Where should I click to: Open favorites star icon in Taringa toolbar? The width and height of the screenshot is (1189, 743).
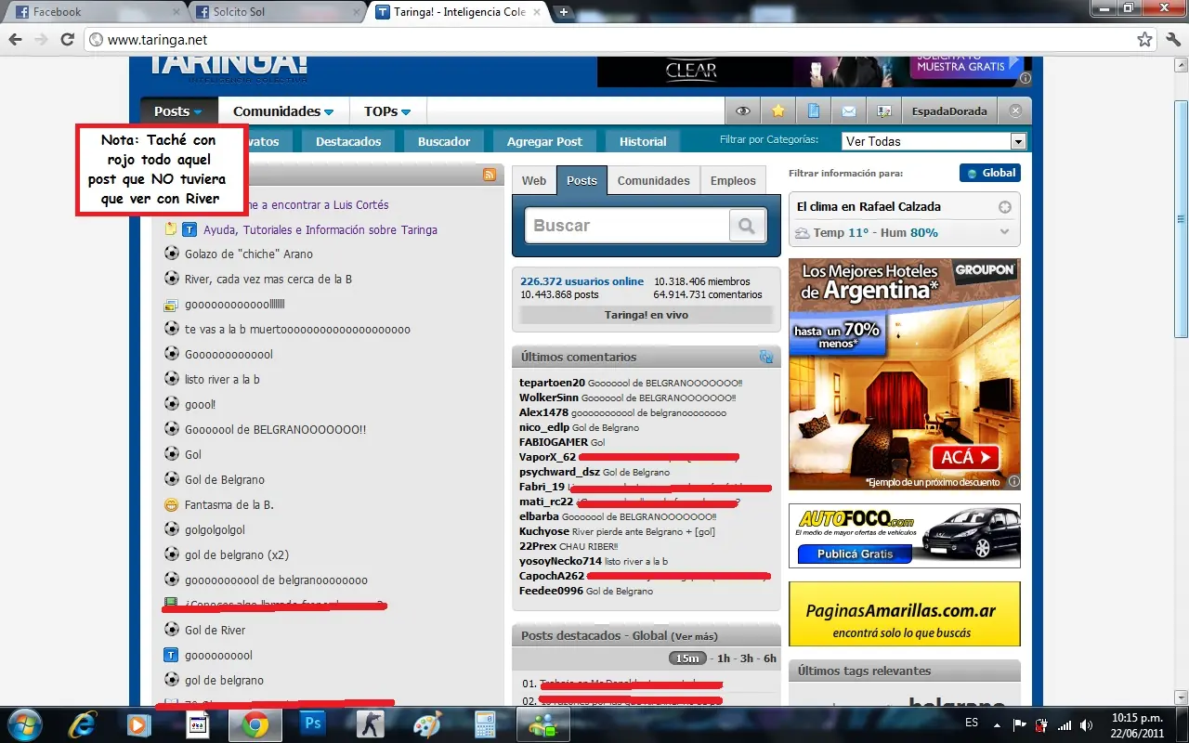(x=778, y=111)
